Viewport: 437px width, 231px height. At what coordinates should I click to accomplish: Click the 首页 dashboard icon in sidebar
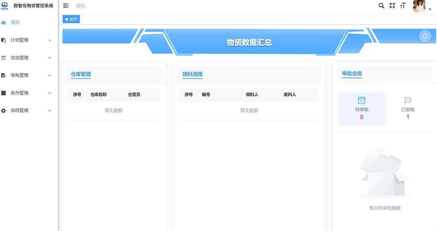[4, 22]
